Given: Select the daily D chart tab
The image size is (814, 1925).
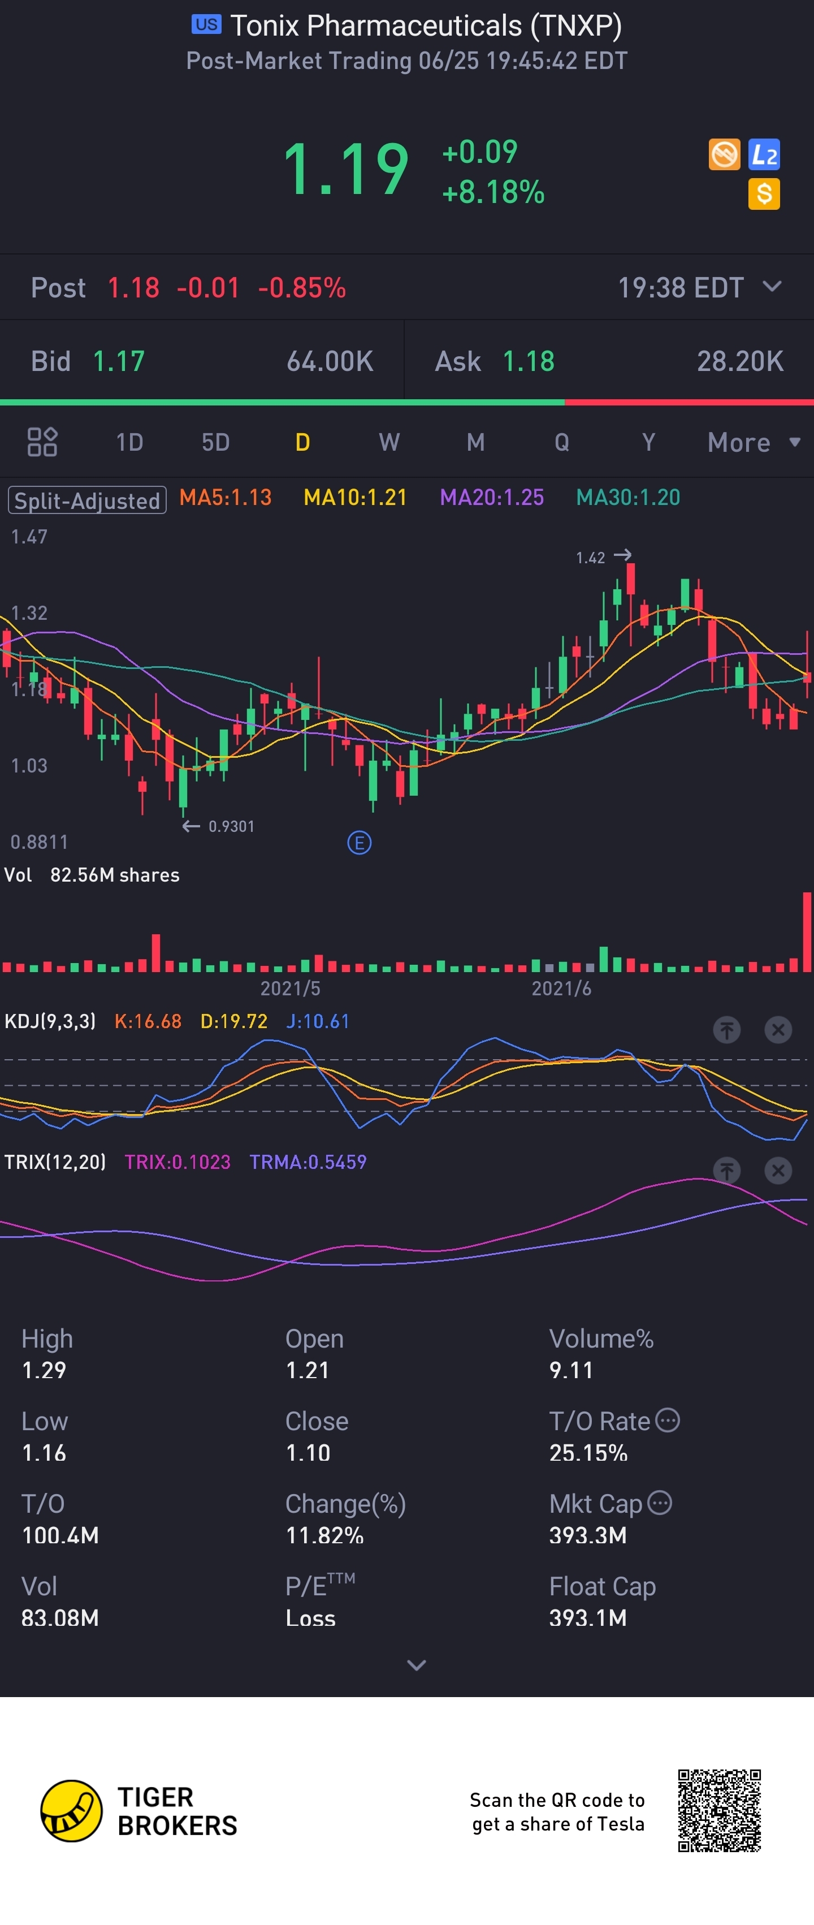Looking at the screenshot, I should pyautogui.click(x=302, y=442).
